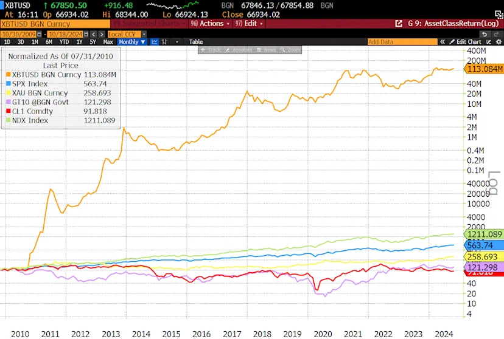Open the Local CCY currency dropdown arrow
Image resolution: width=504 pixels, height=339 pixels.
point(144,34)
